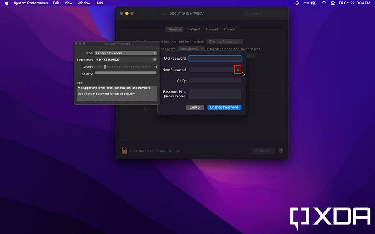
Task: Click the battery status icon
Action: (x=310, y=3)
